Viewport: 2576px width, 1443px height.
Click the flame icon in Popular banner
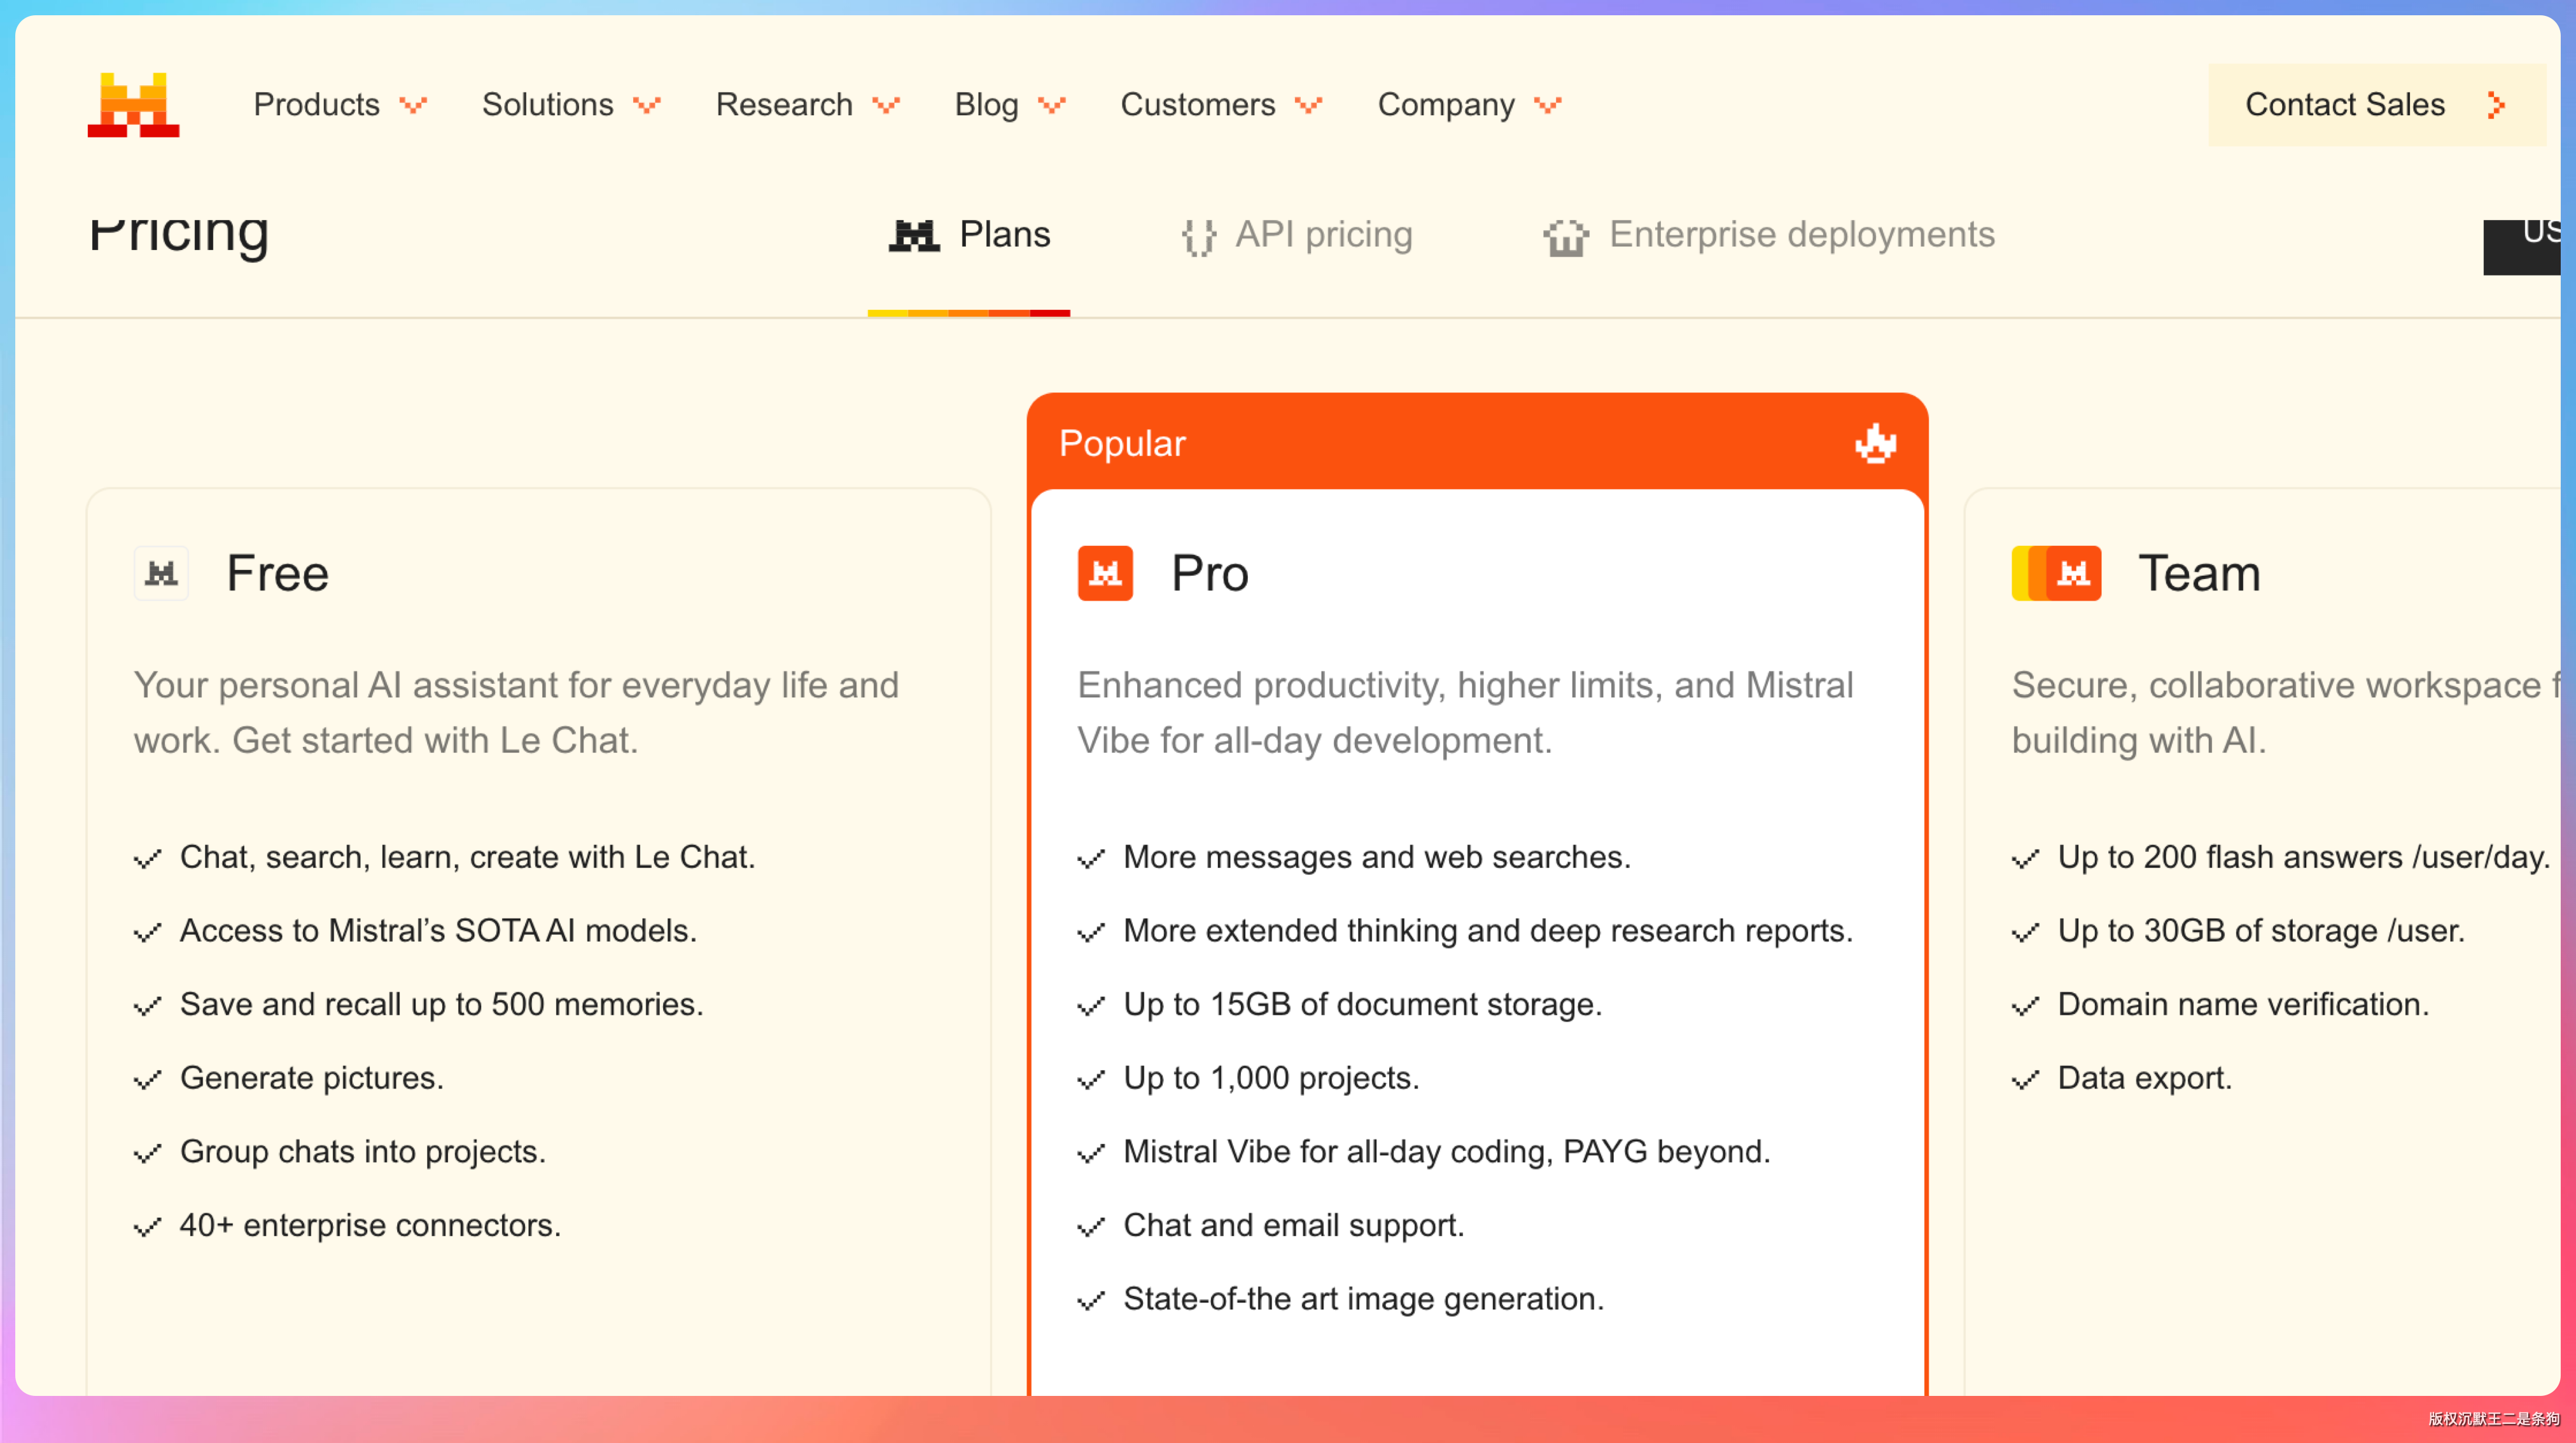1875,443
